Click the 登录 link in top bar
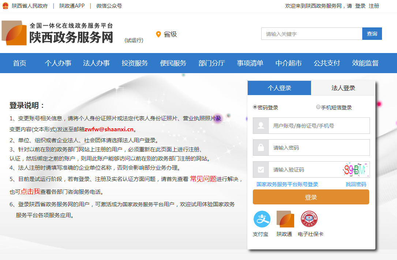This screenshot has height=260, width=397. [360, 6]
